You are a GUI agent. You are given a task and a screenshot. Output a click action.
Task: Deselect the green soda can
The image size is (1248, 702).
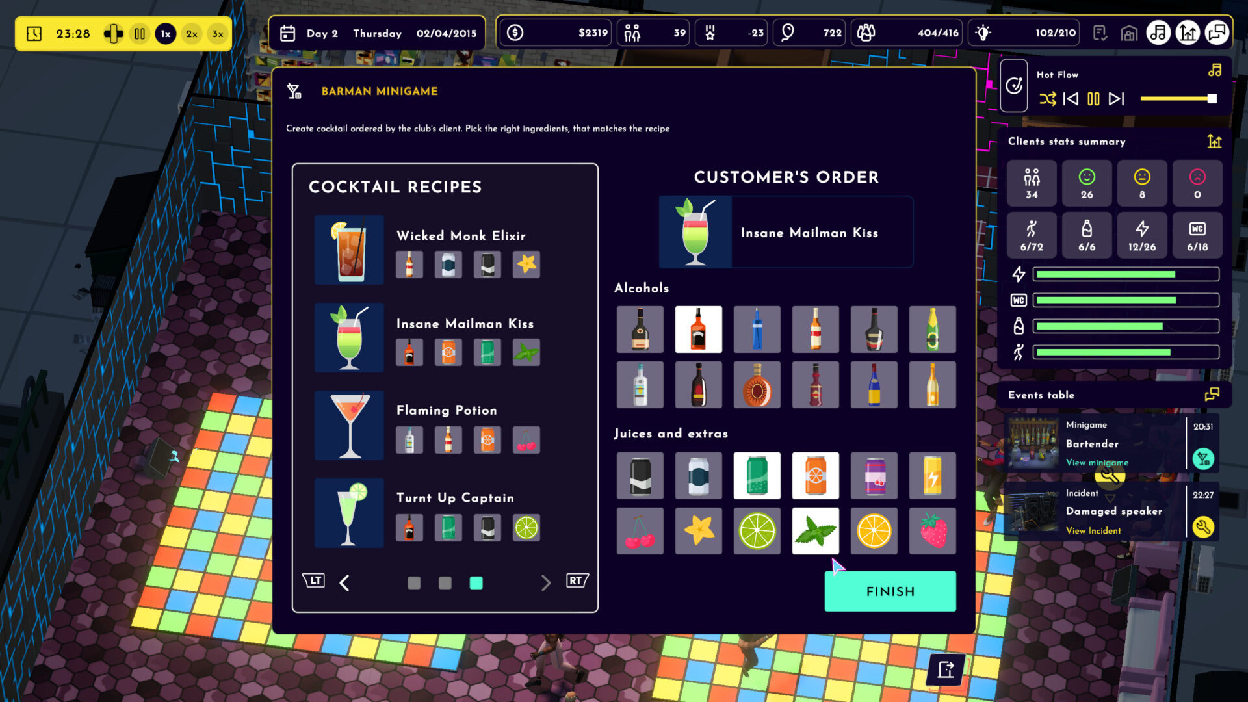pyautogui.click(x=757, y=476)
